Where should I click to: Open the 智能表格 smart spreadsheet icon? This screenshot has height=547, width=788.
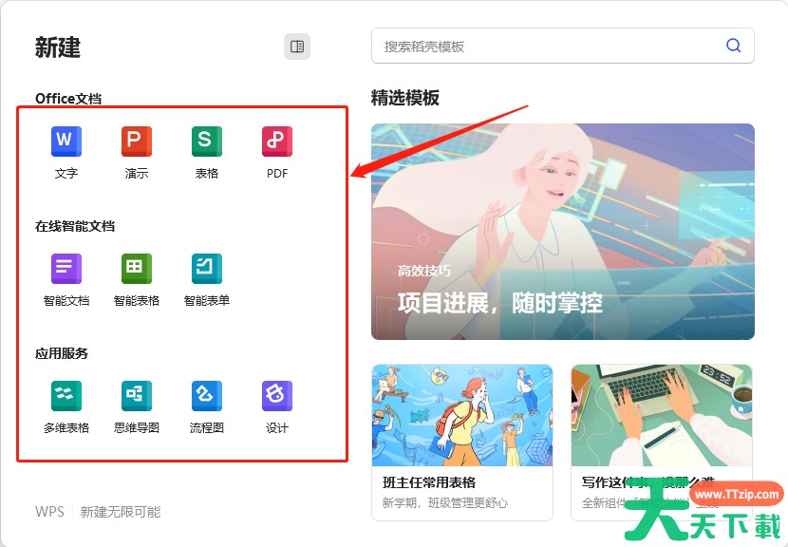click(136, 269)
